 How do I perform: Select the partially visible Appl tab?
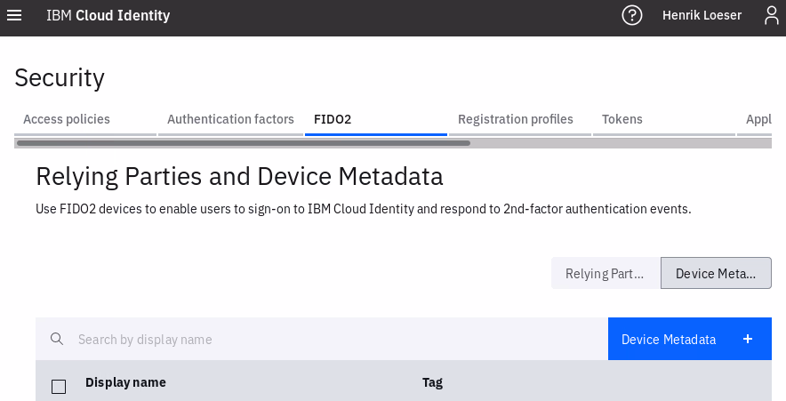pos(758,119)
